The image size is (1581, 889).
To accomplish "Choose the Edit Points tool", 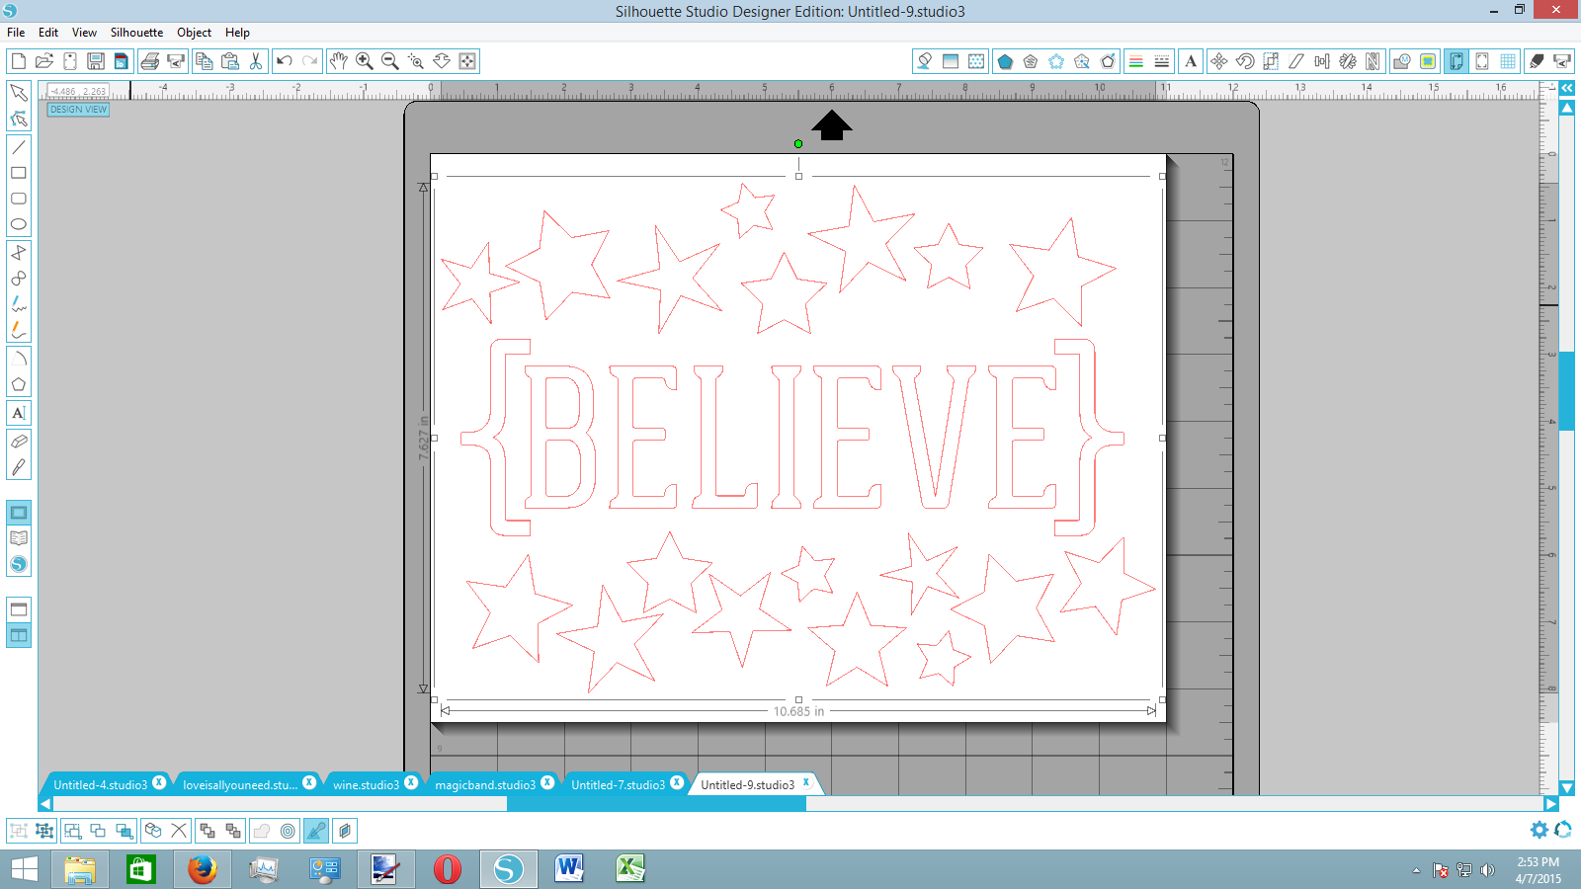I will pyautogui.click(x=18, y=119).
